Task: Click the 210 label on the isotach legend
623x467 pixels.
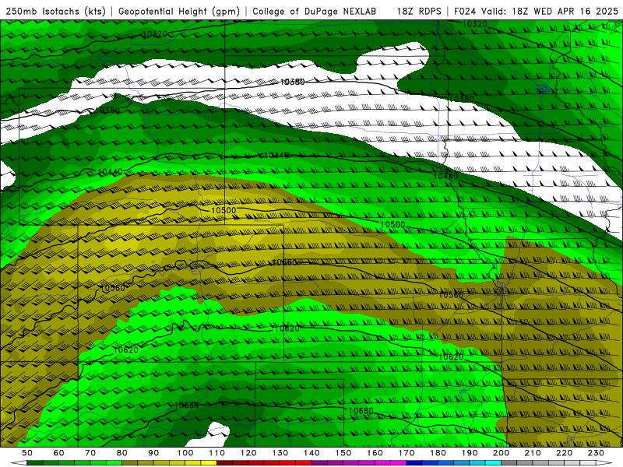Action: pos(533,453)
